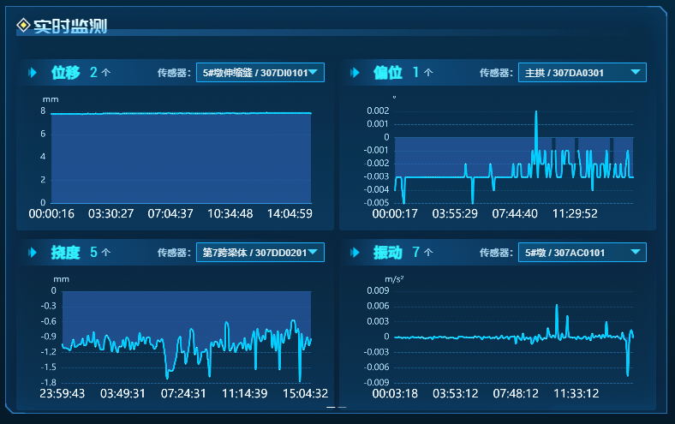Click the highest spike in 振动 chart
The height and width of the screenshot is (424, 675).
tap(556, 306)
